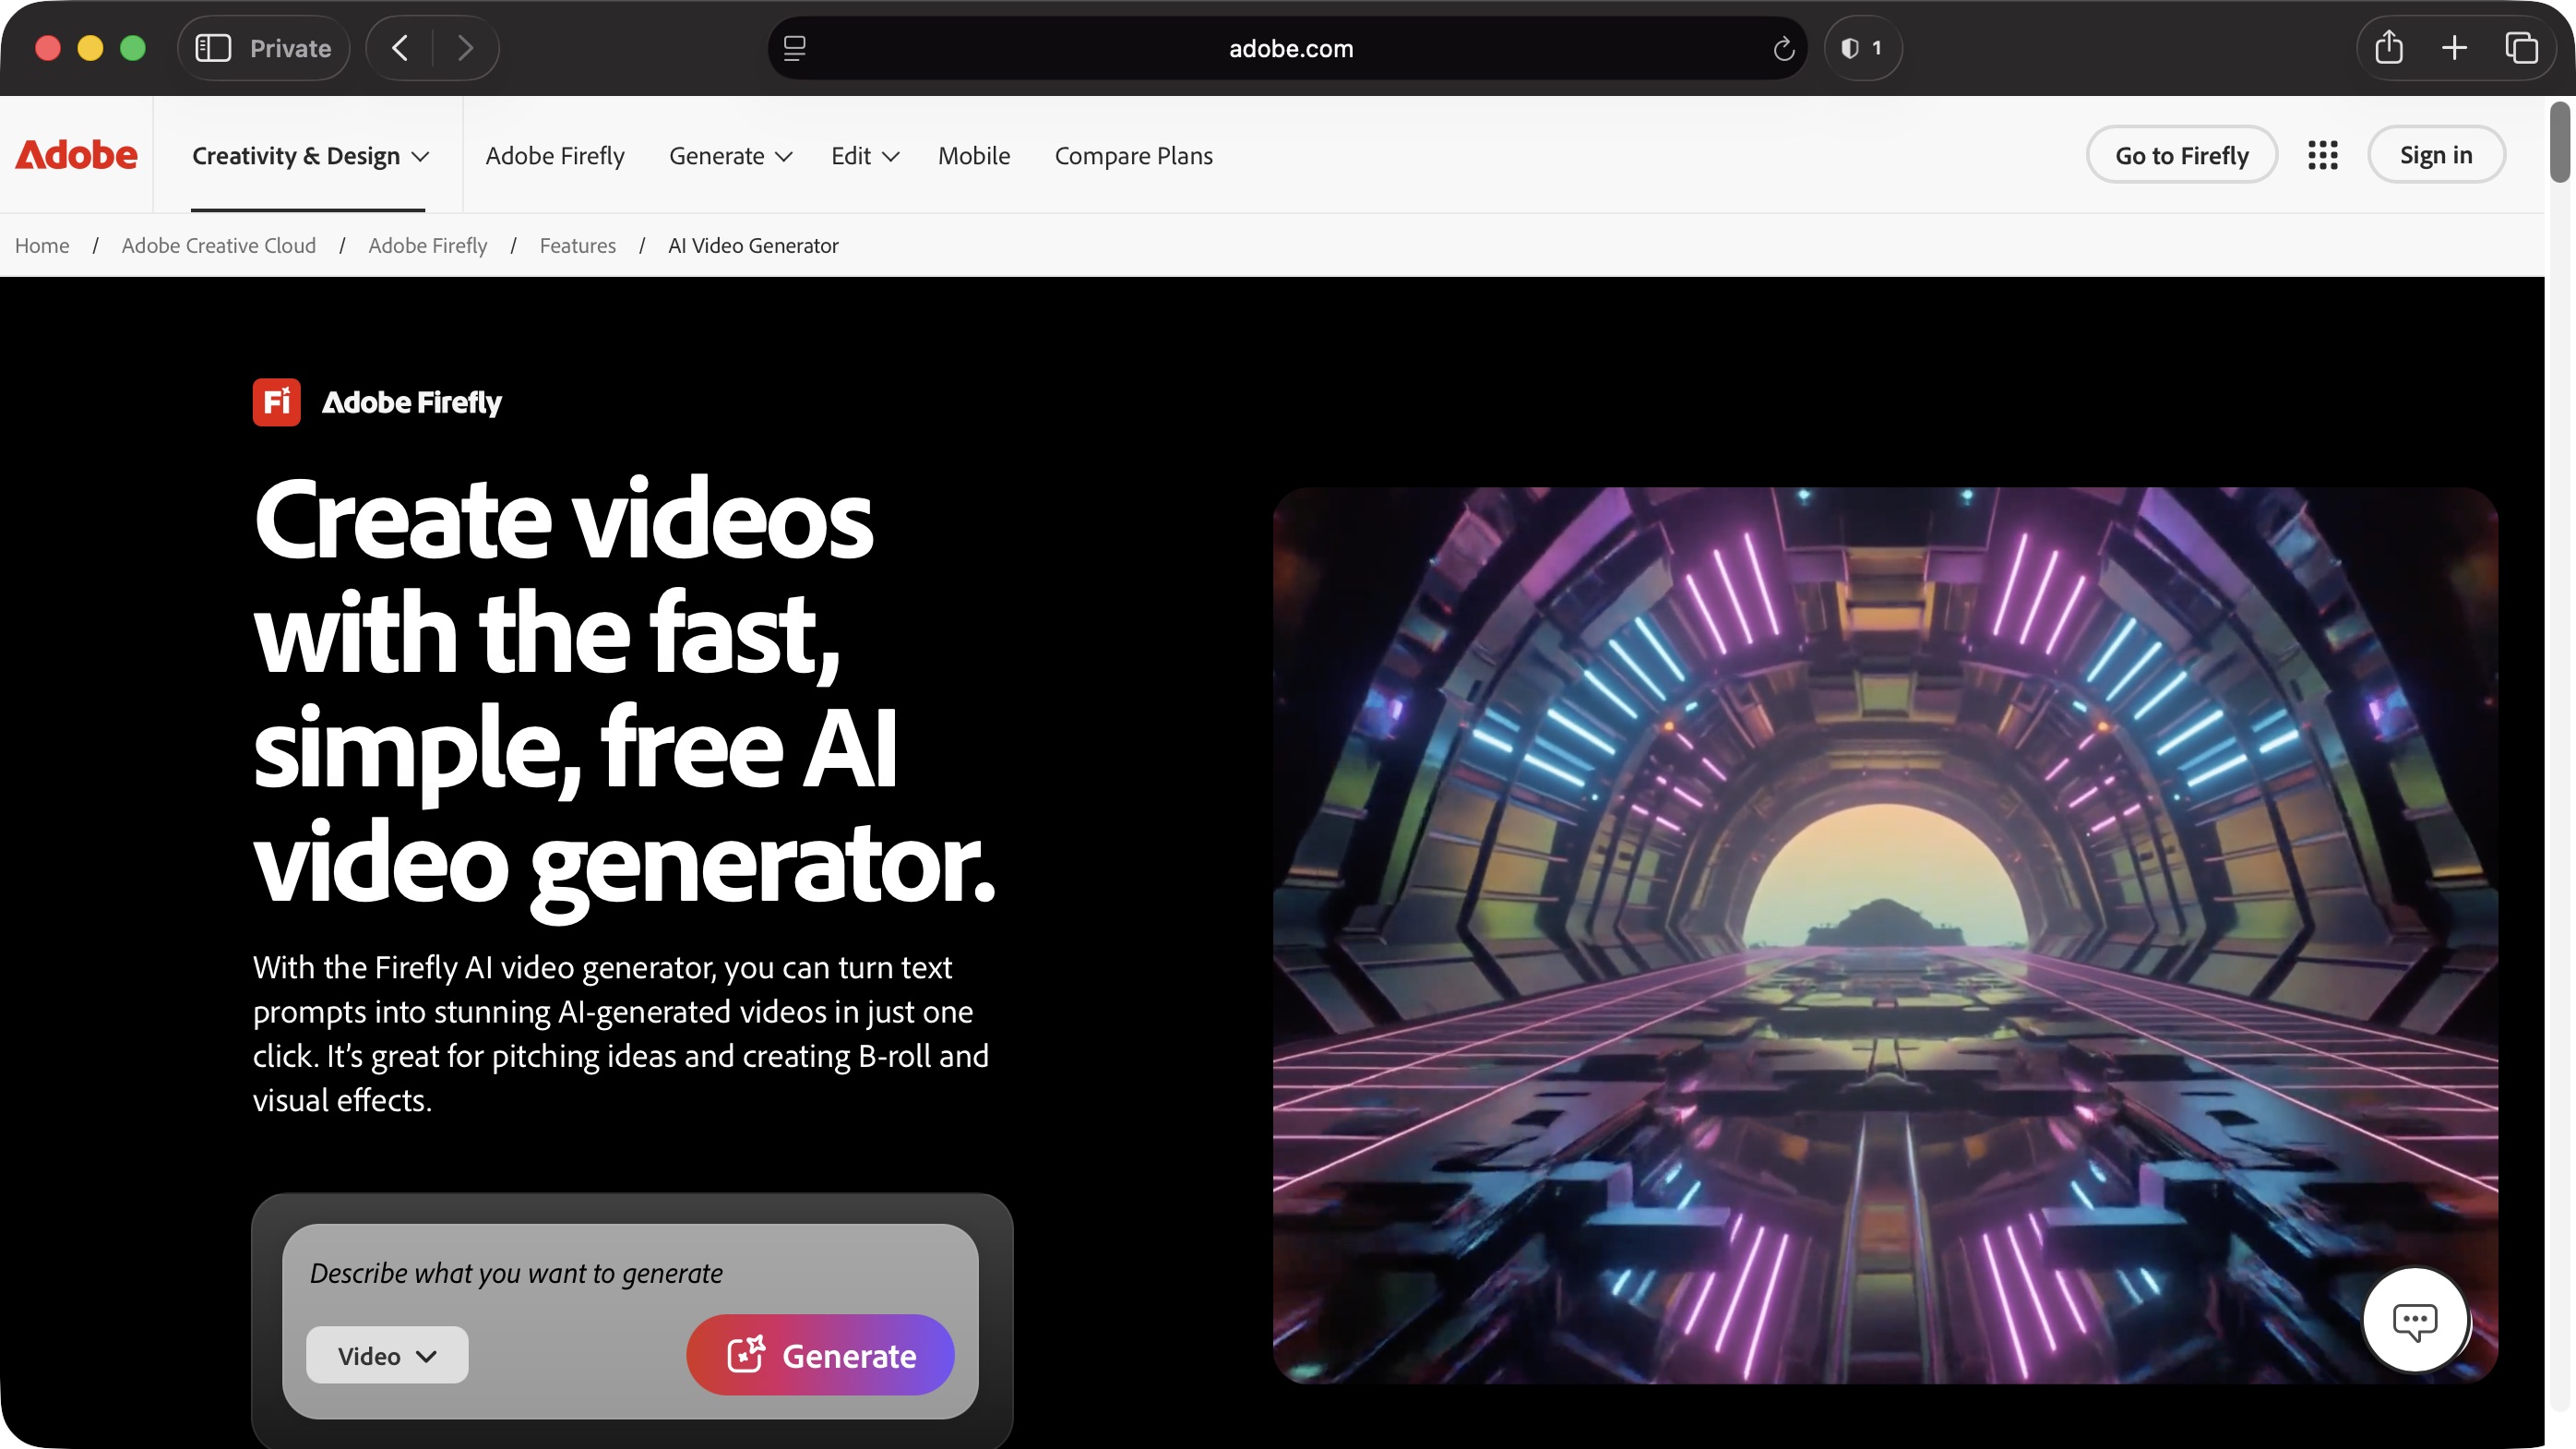Click the gradient Generate button
Image resolution: width=2576 pixels, height=1449 pixels.
click(820, 1355)
